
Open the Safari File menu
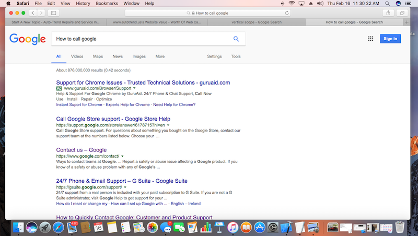tap(38, 4)
